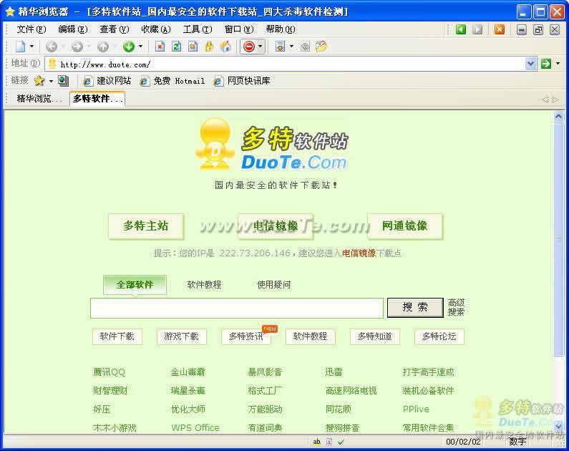Open the 帮助(H) menu

[281, 29]
